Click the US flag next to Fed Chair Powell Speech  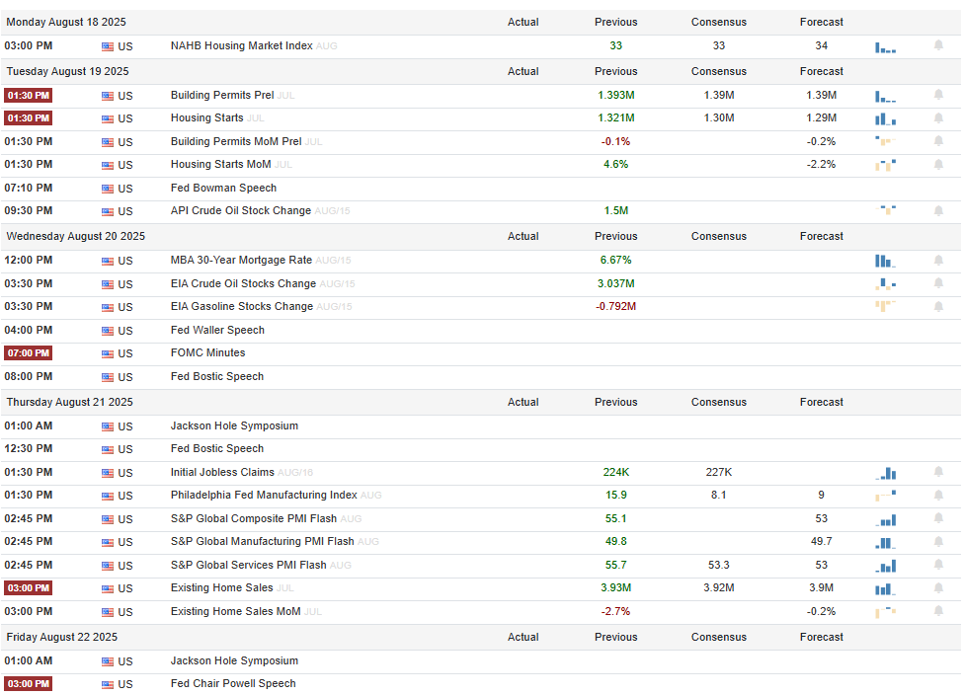pyautogui.click(x=108, y=684)
